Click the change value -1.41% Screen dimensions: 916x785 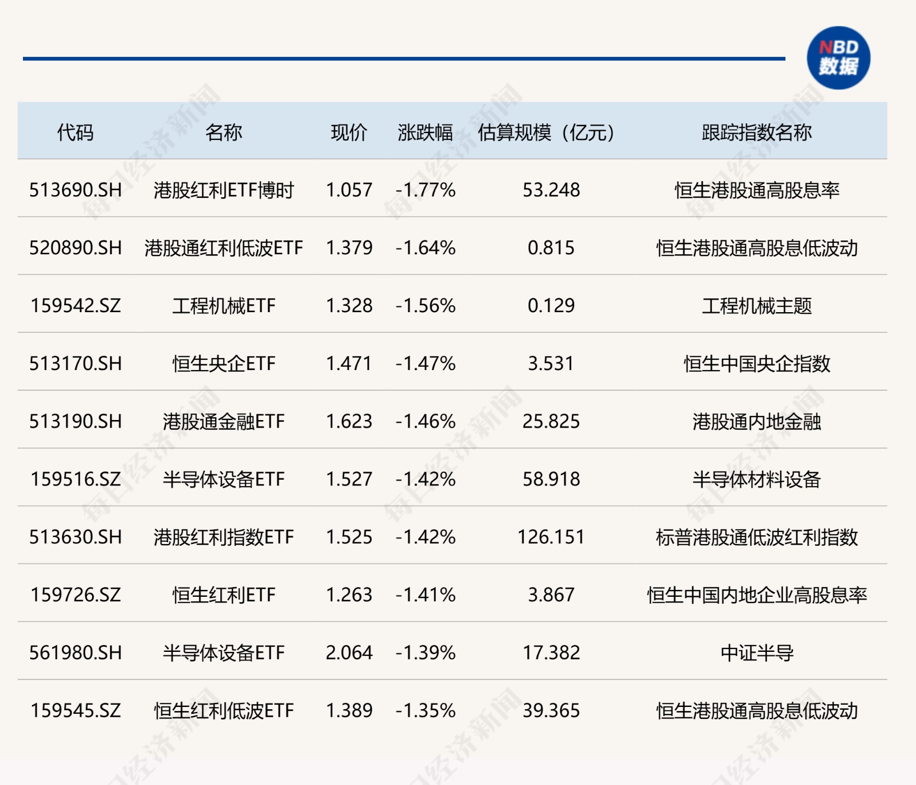point(425,596)
